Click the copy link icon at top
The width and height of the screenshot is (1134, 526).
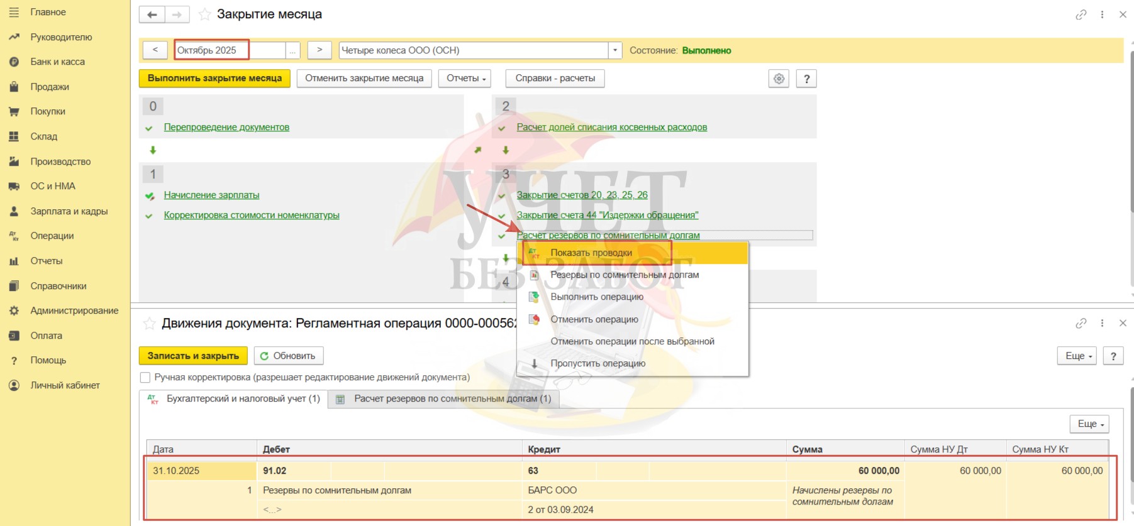click(x=1081, y=14)
